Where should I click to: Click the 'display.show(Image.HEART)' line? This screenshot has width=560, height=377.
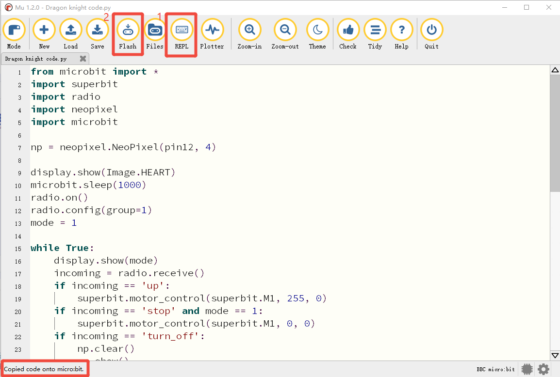point(103,173)
